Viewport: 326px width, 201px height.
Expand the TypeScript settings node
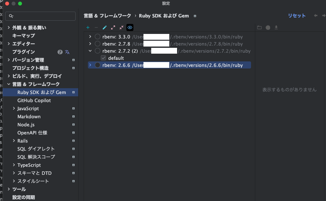tap(14, 165)
